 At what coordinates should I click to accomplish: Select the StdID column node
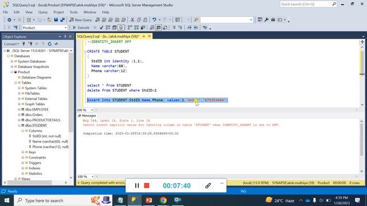(46, 136)
